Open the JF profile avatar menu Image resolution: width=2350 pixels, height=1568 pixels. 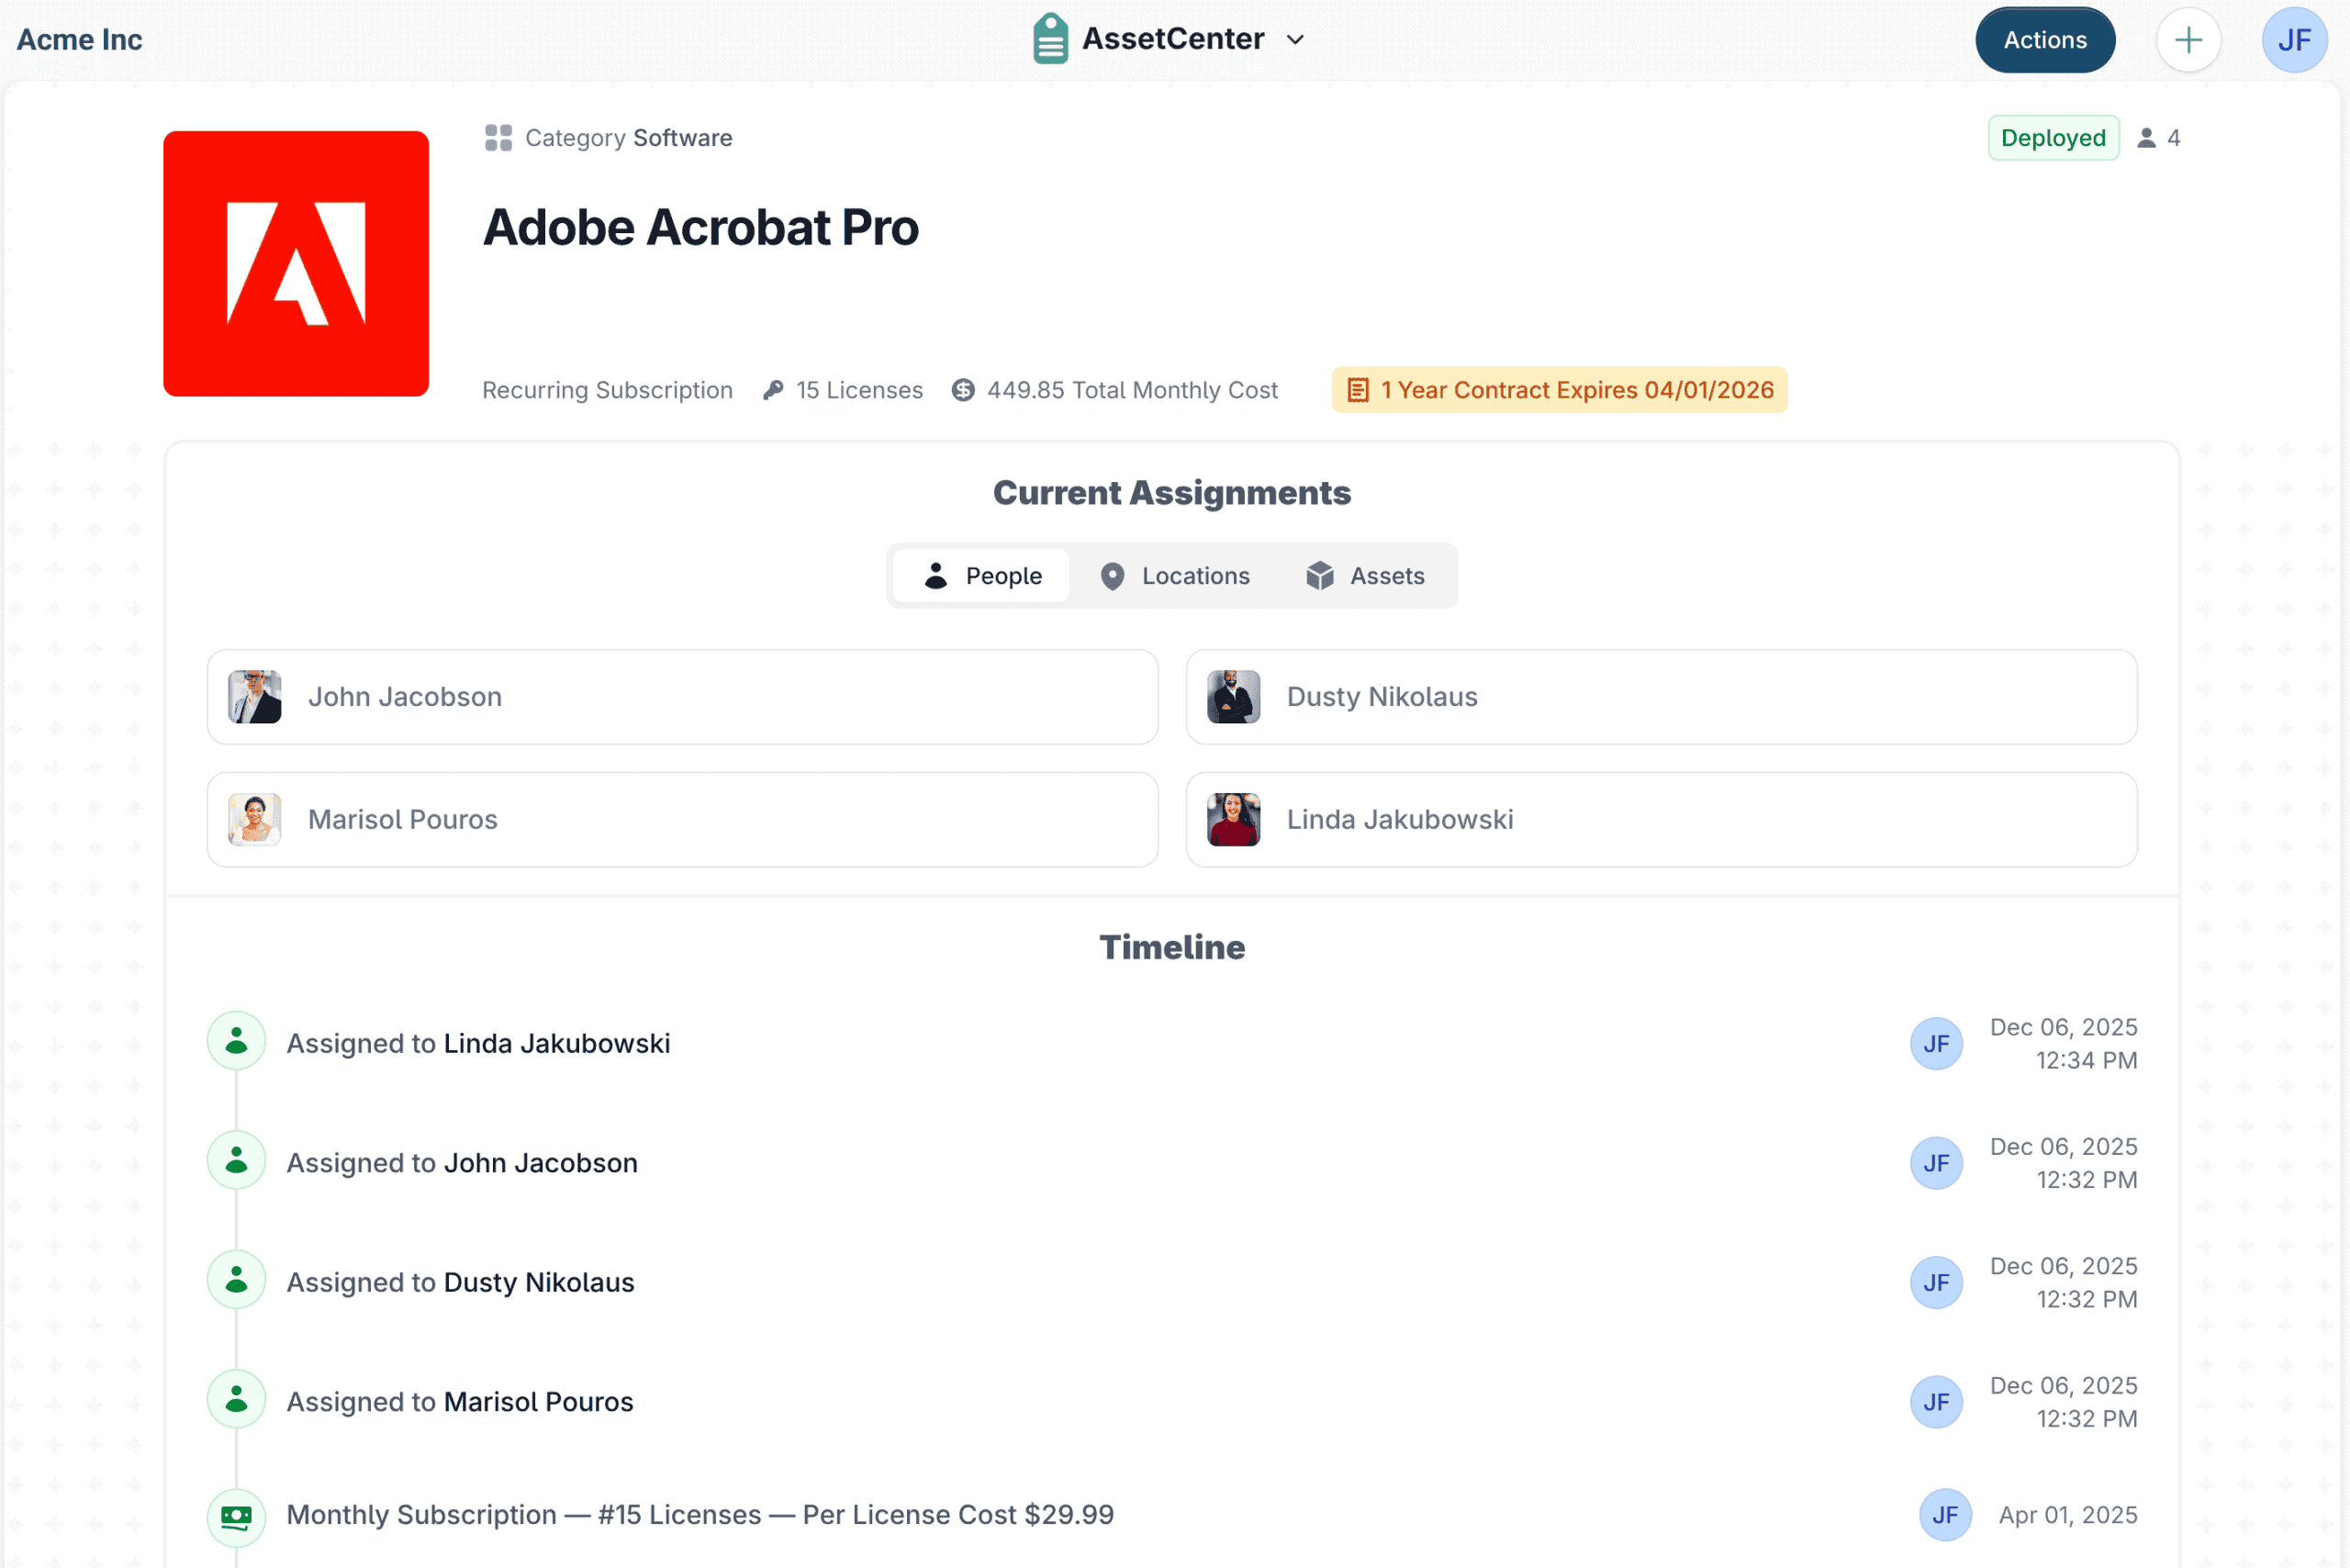2294,40
